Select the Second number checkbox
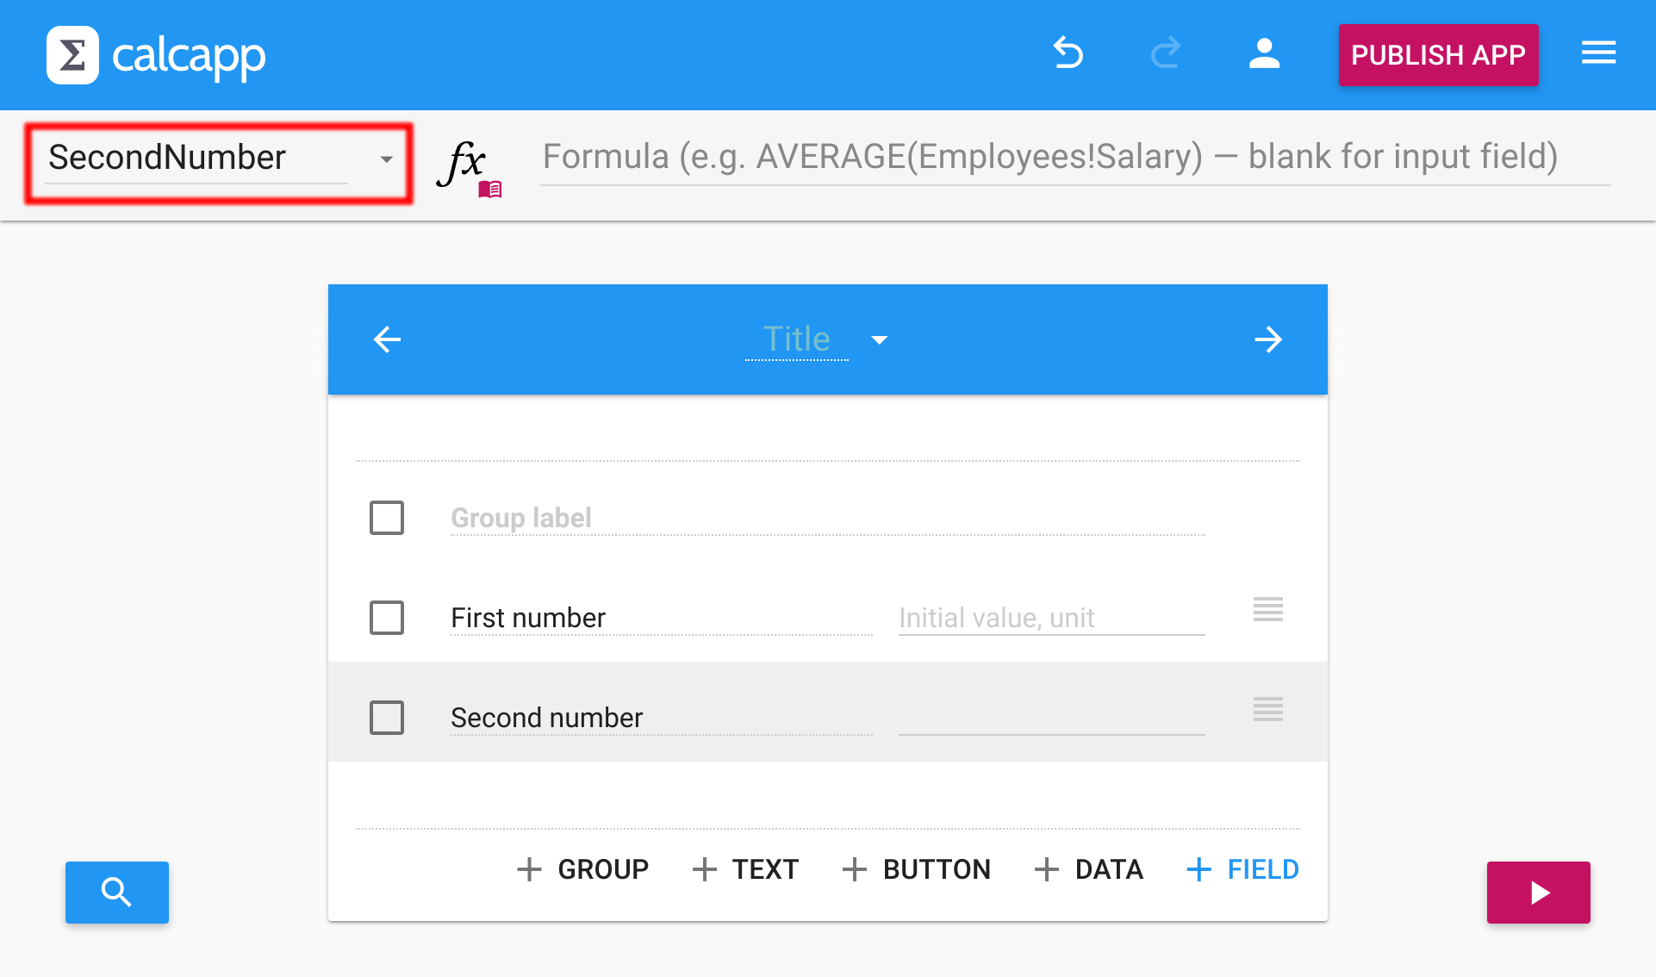This screenshot has width=1656, height=977. (387, 718)
